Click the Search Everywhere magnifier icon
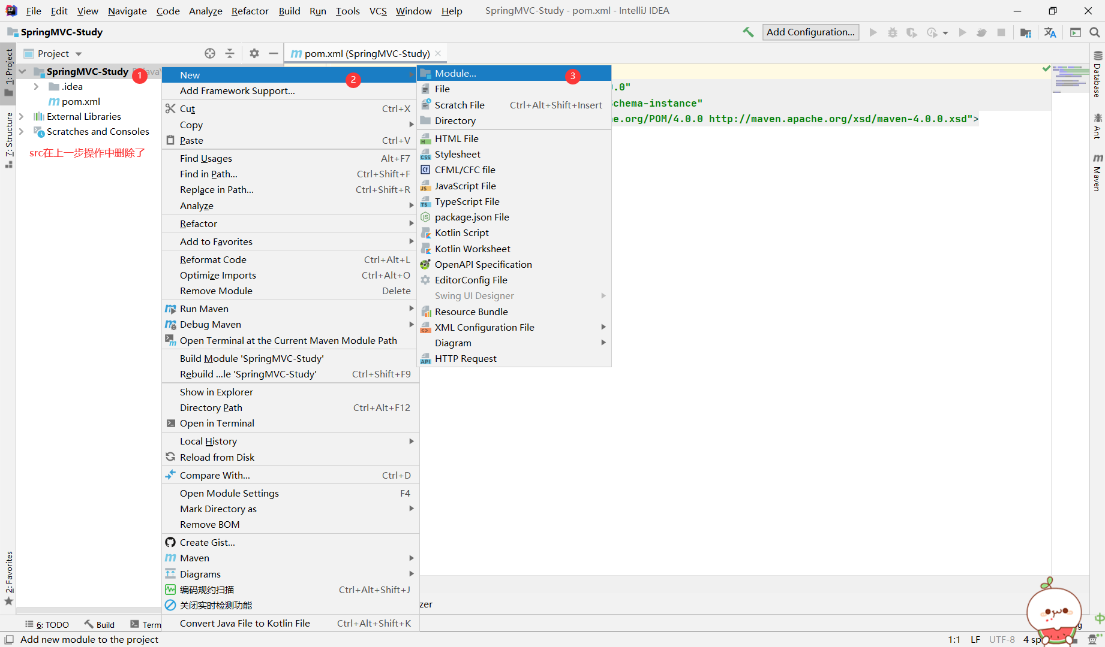This screenshot has height=647, width=1105. (x=1095, y=32)
